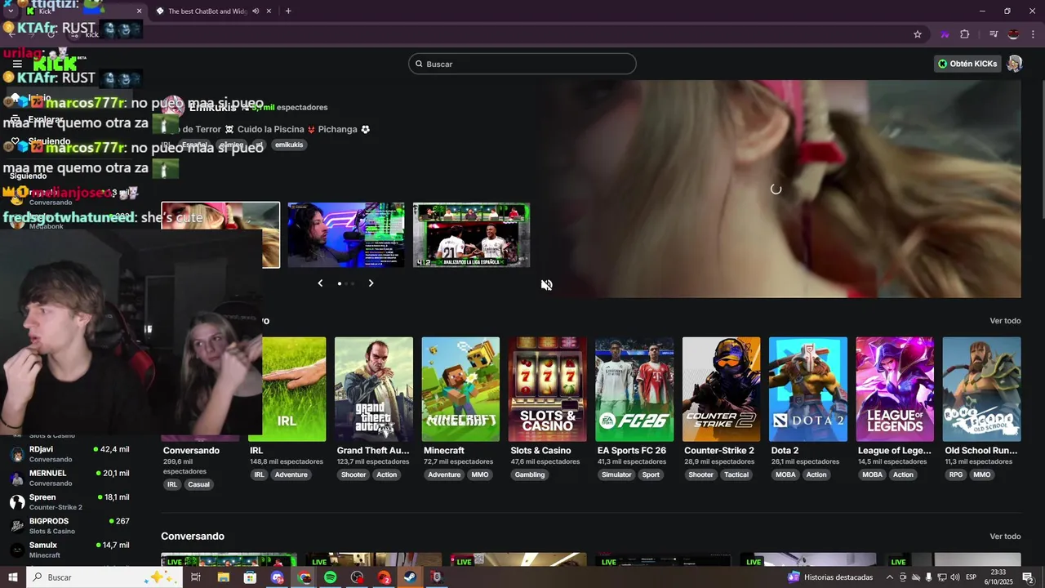Open Samulx channel in the sidebar
The width and height of the screenshot is (1045, 588).
pos(69,550)
